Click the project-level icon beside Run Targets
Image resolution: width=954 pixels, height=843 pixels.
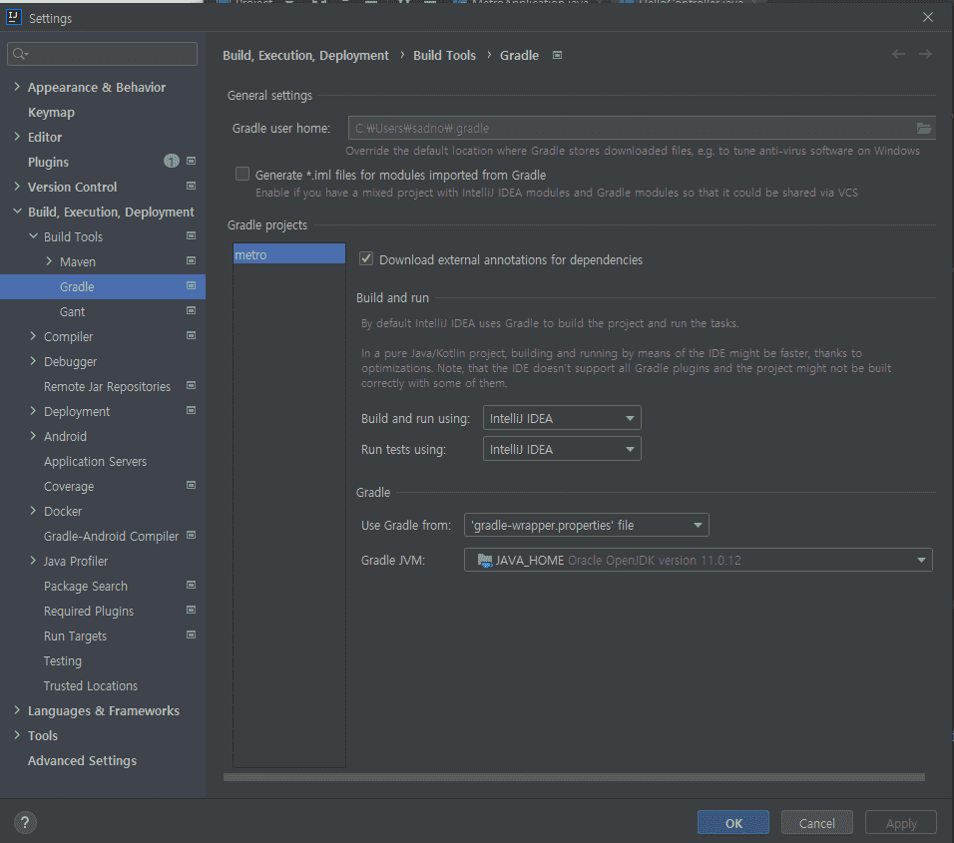click(x=191, y=634)
